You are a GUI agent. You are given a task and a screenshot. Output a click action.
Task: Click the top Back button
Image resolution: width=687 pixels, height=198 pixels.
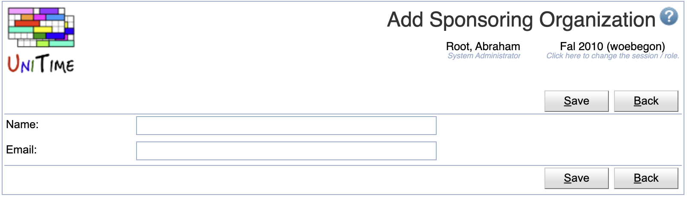click(x=646, y=101)
